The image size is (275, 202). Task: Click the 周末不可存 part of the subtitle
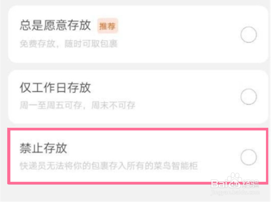click(113, 105)
